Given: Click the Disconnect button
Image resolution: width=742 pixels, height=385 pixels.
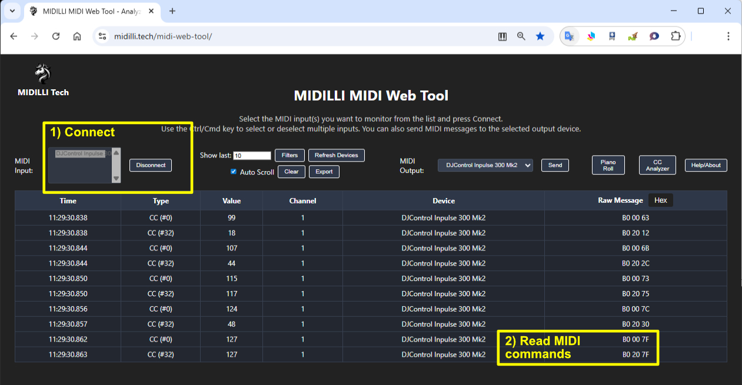Looking at the screenshot, I should [151, 165].
